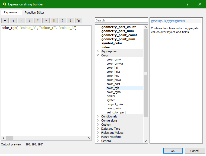
Task: Click the QGIS logo in title bar
Action: pyautogui.click(x=4, y=4)
